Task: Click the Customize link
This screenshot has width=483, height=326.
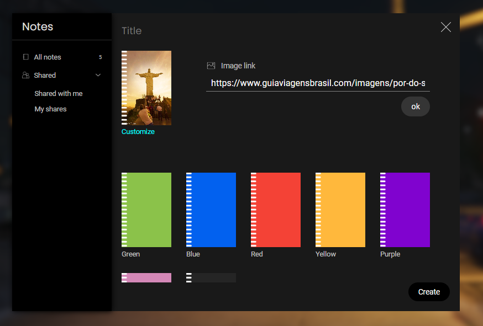Action: point(138,132)
